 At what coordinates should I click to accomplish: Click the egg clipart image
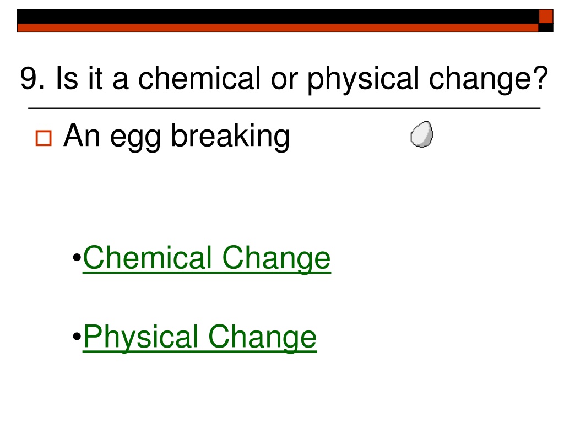[422, 134]
